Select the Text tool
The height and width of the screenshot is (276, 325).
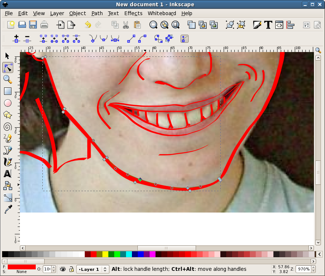7,174
